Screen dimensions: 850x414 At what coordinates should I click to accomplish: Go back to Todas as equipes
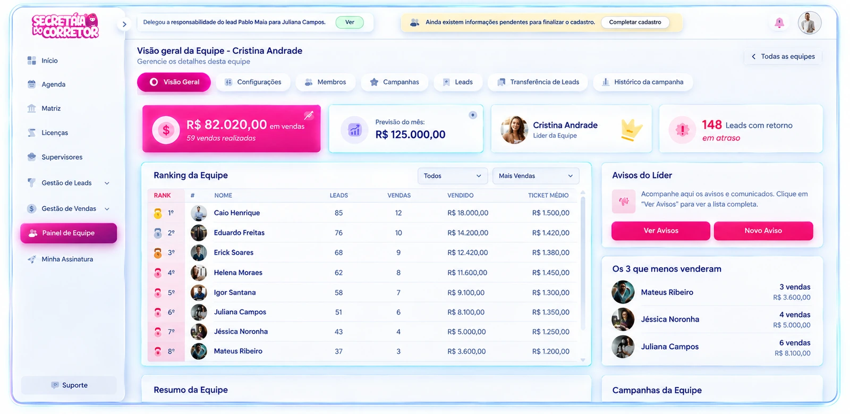pyautogui.click(x=783, y=56)
